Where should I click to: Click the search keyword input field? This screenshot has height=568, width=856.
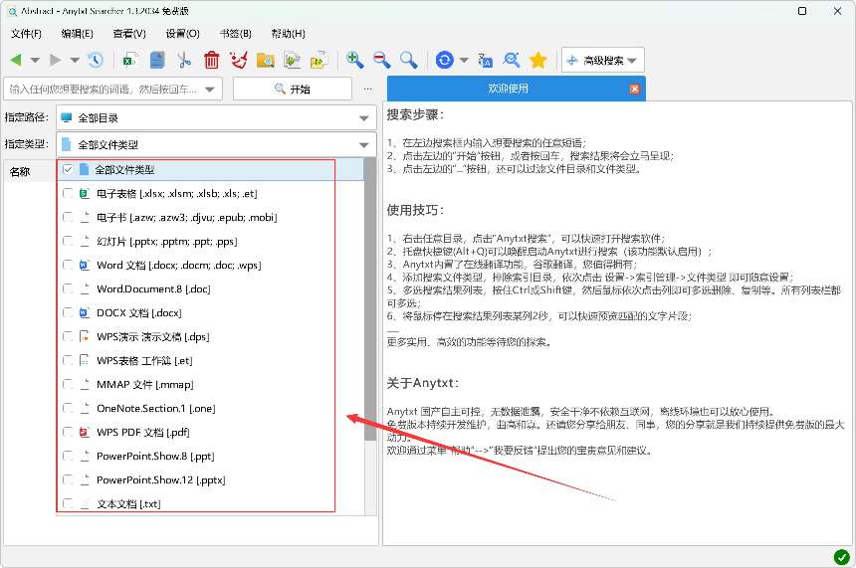(104, 89)
